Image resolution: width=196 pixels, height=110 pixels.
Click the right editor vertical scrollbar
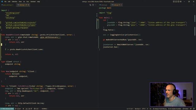[195, 25]
